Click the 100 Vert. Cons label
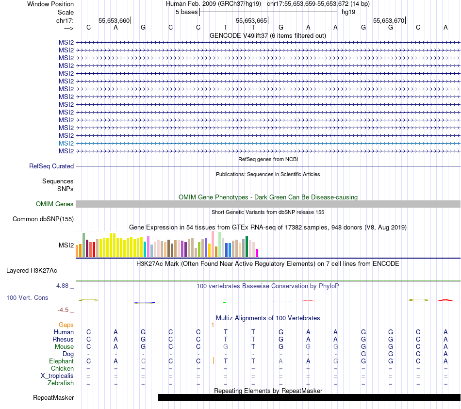 pos(27,297)
